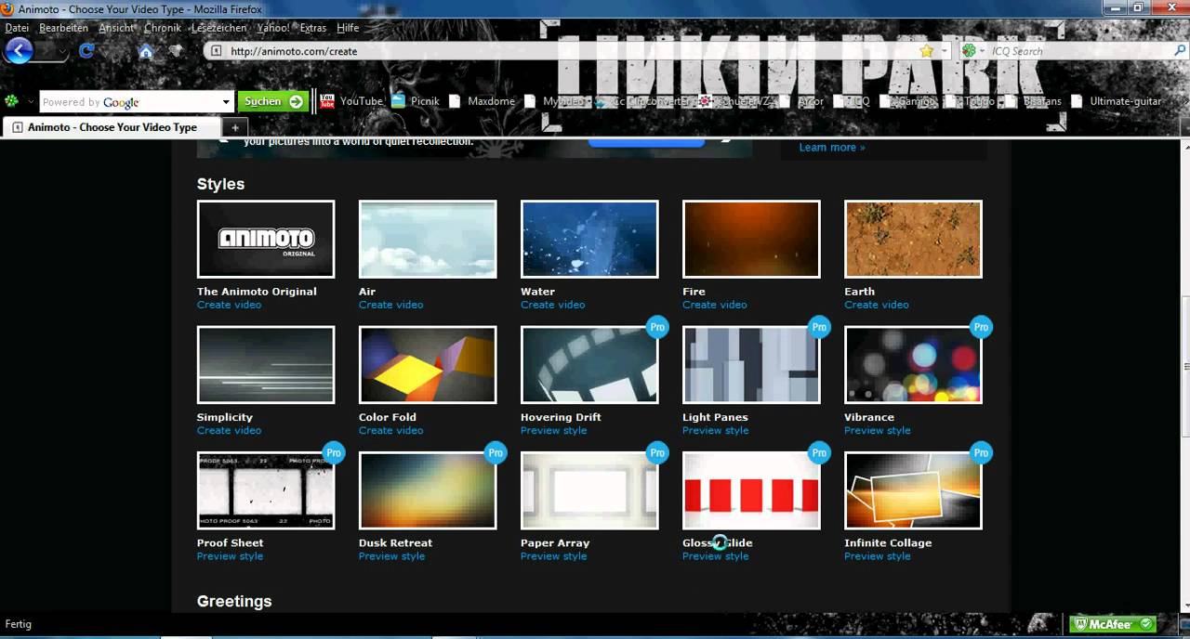
Task: Click Create video under Water
Action: pyautogui.click(x=552, y=305)
